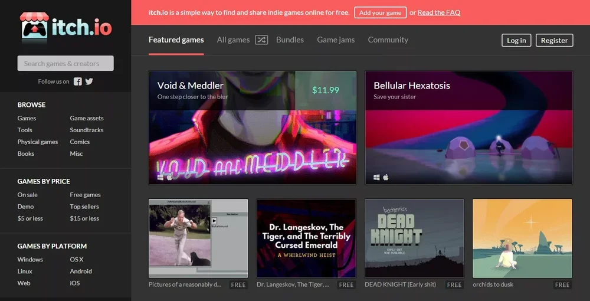Open the Read the FAQ link
The height and width of the screenshot is (301, 590).
pyautogui.click(x=438, y=12)
